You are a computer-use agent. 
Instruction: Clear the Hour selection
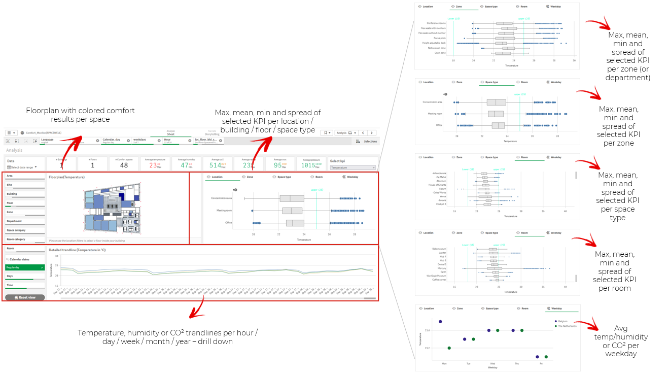coord(190,141)
